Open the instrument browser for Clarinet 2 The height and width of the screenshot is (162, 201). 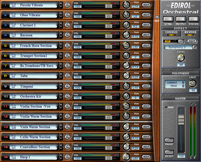(x=67, y=25)
